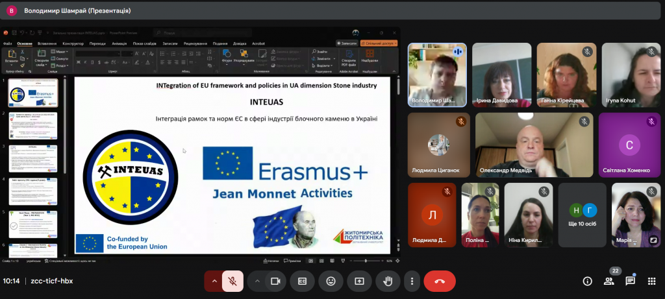665x299 pixels.
Task: Open more options three-dot menu in Meet
Action: [x=412, y=281]
